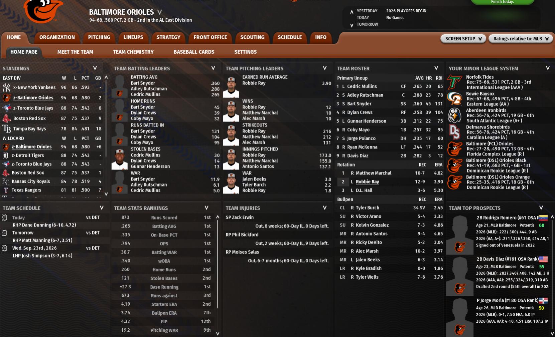This screenshot has height=337, width=555.
Task: Click the USA flag by Davis Diaz prospect
Action: coord(543,259)
